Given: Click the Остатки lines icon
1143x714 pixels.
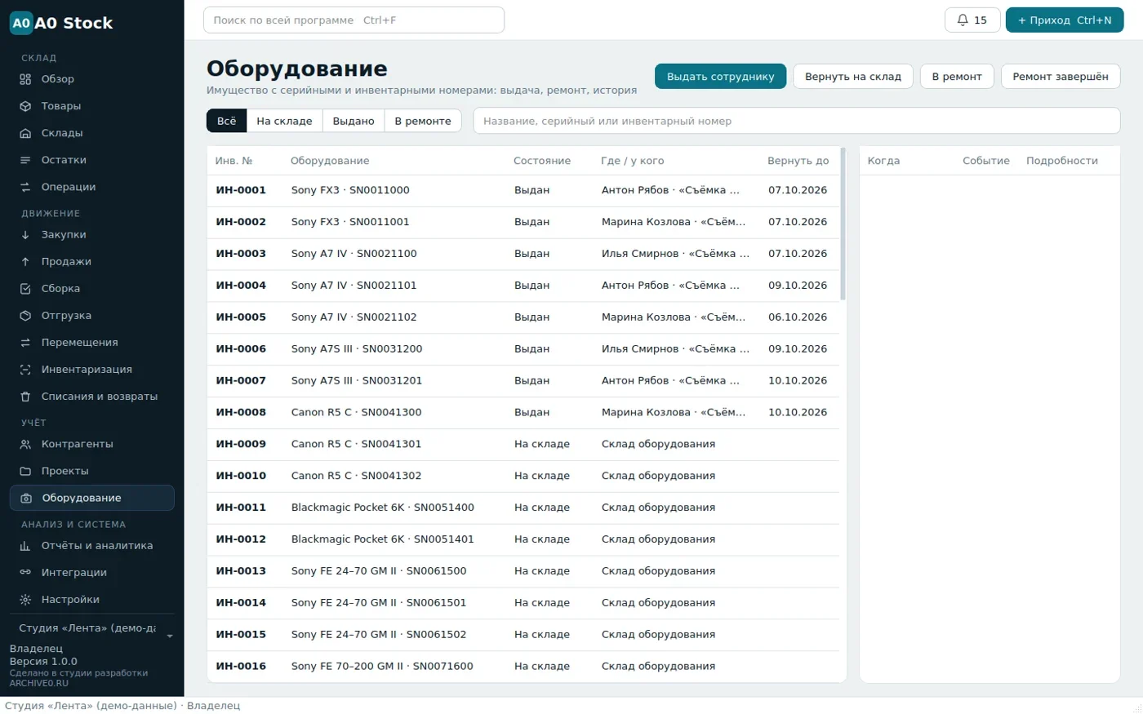Looking at the screenshot, I should tap(25, 160).
